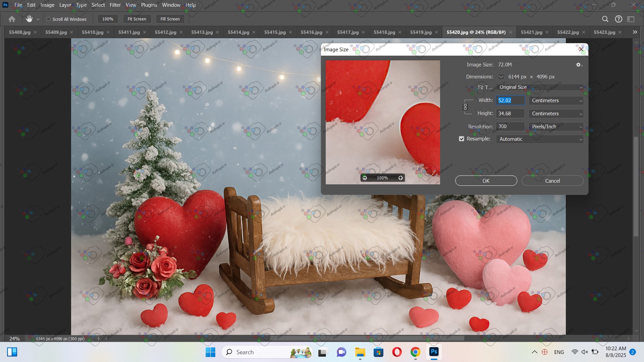644x362 pixels.
Task: Open the Width Centimeters unit dropdown
Action: 556,101
